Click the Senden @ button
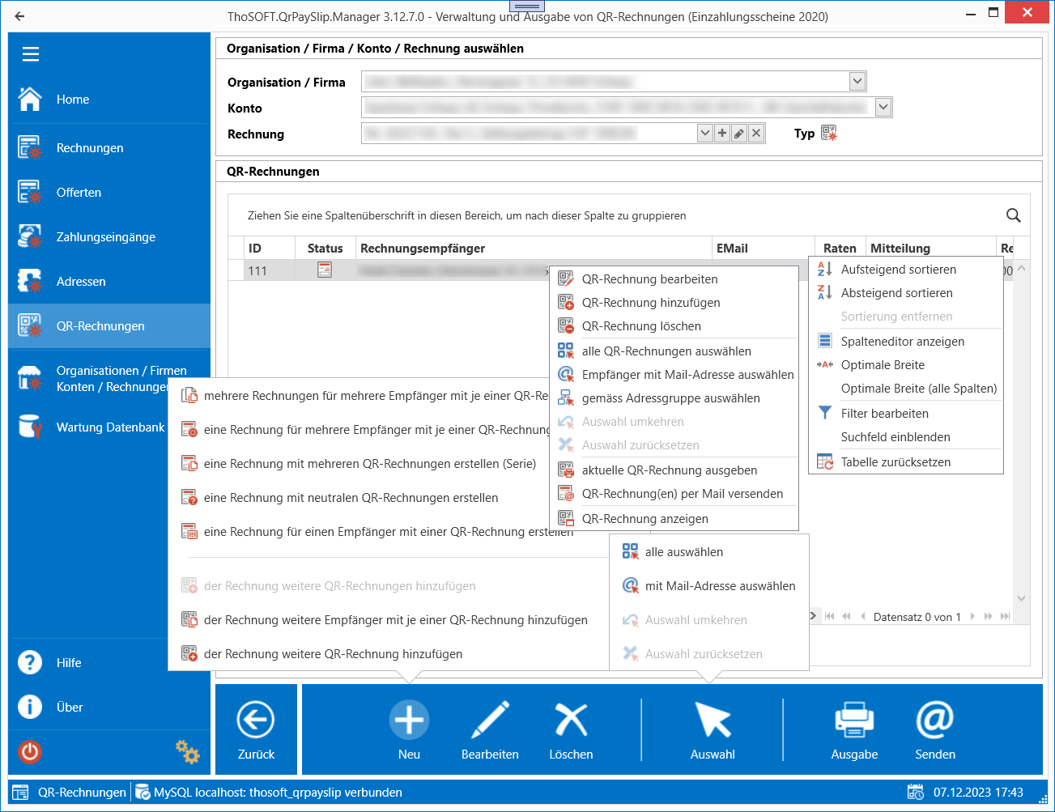The width and height of the screenshot is (1055, 812). 935,729
